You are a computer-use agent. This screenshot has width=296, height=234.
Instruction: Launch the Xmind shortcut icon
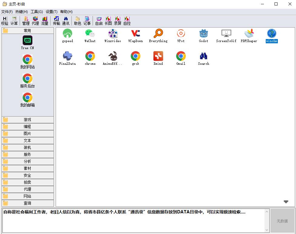(x=158, y=56)
